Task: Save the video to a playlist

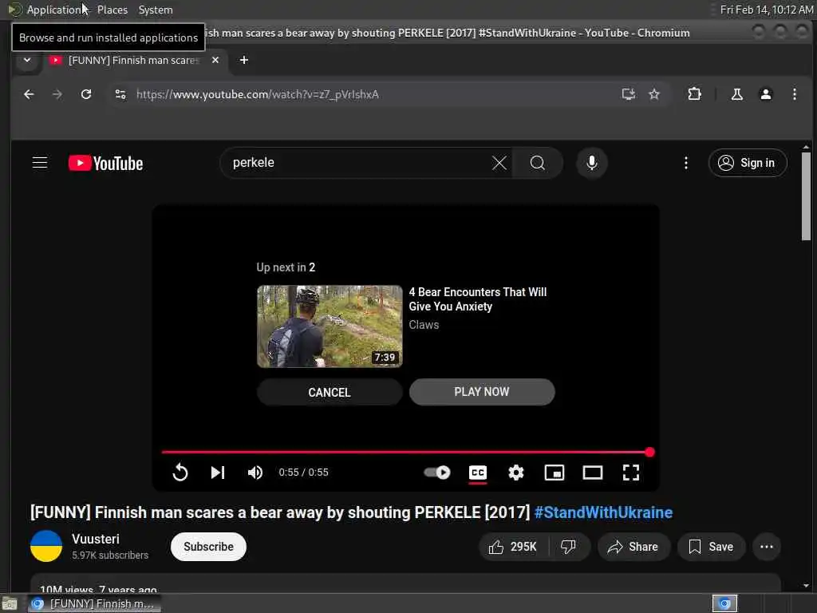Action: pos(711,546)
